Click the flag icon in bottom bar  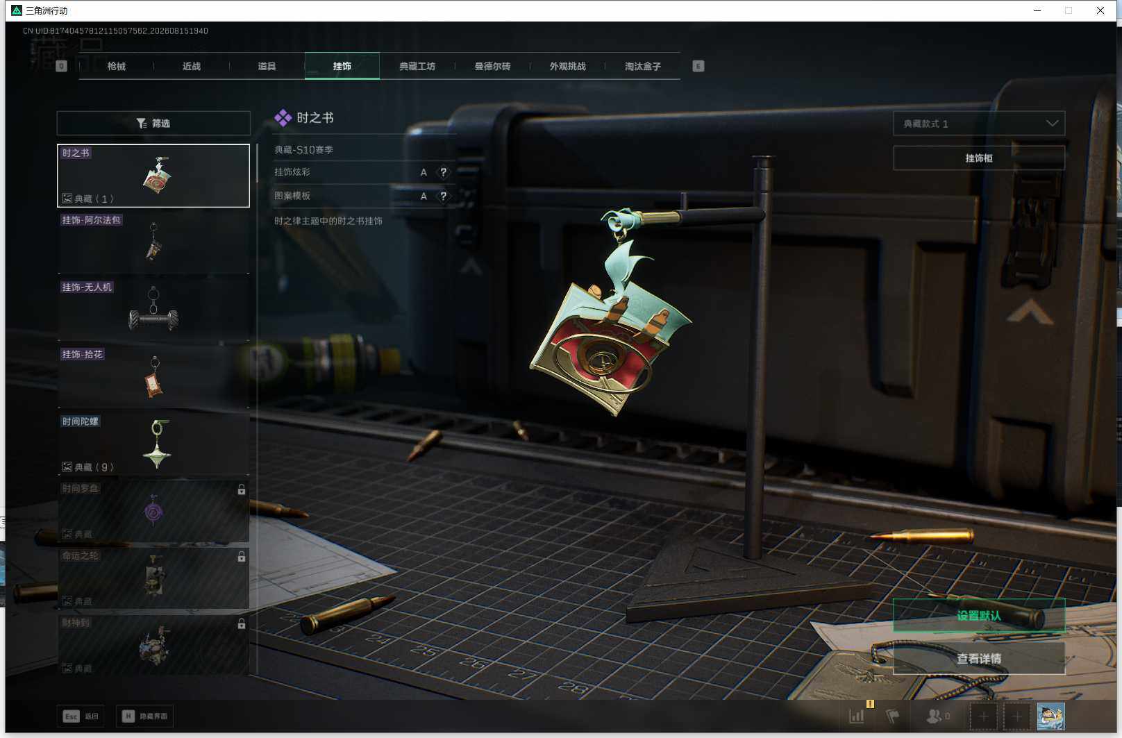893,716
